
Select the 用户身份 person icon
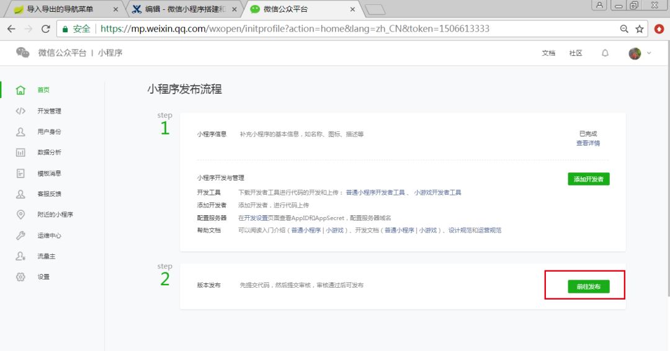coord(20,131)
